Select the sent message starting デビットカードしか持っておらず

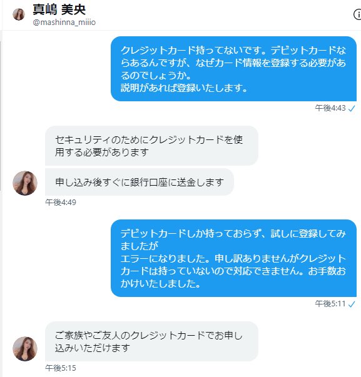pyautogui.click(x=233, y=258)
